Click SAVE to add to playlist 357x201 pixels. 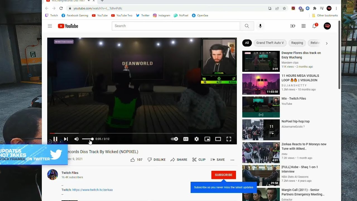218,160
